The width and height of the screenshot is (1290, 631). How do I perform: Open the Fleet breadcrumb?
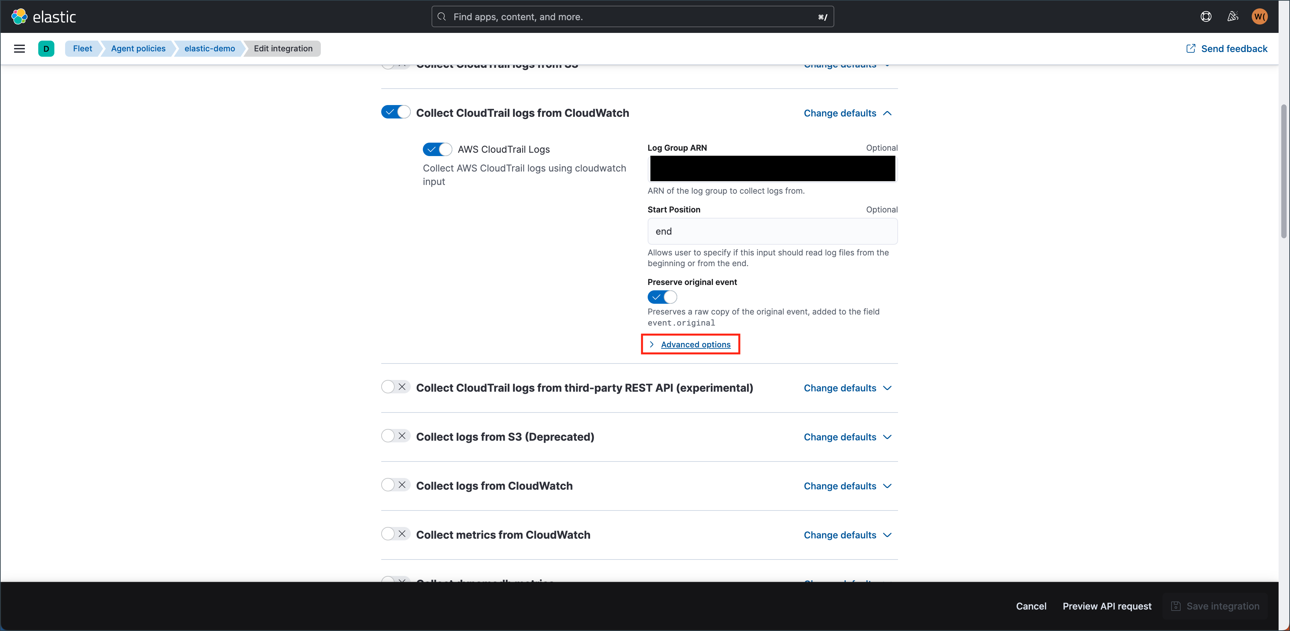pyautogui.click(x=82, y=48)
